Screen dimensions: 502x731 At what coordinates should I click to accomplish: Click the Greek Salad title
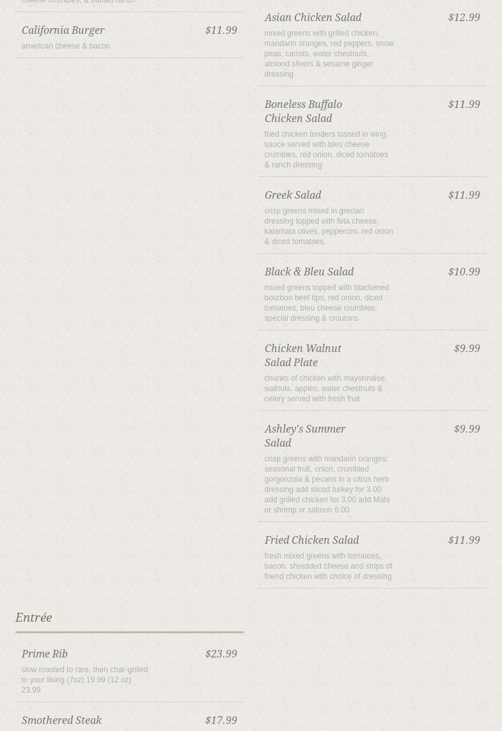point(293,196)
